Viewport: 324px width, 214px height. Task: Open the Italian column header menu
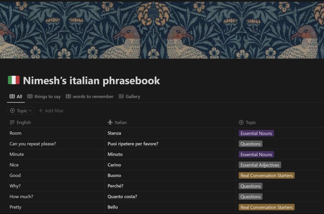click(x=121, y=122)
